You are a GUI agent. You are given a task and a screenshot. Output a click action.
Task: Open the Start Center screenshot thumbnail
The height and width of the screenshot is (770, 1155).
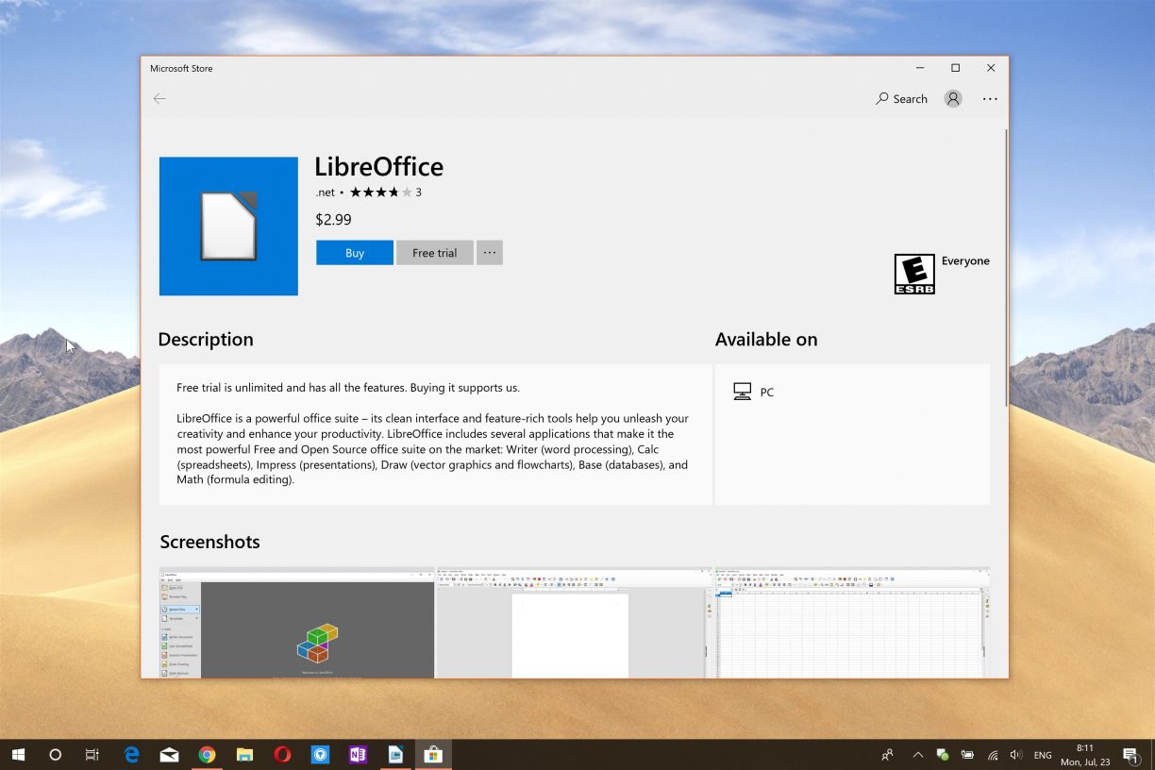[297, 623]
